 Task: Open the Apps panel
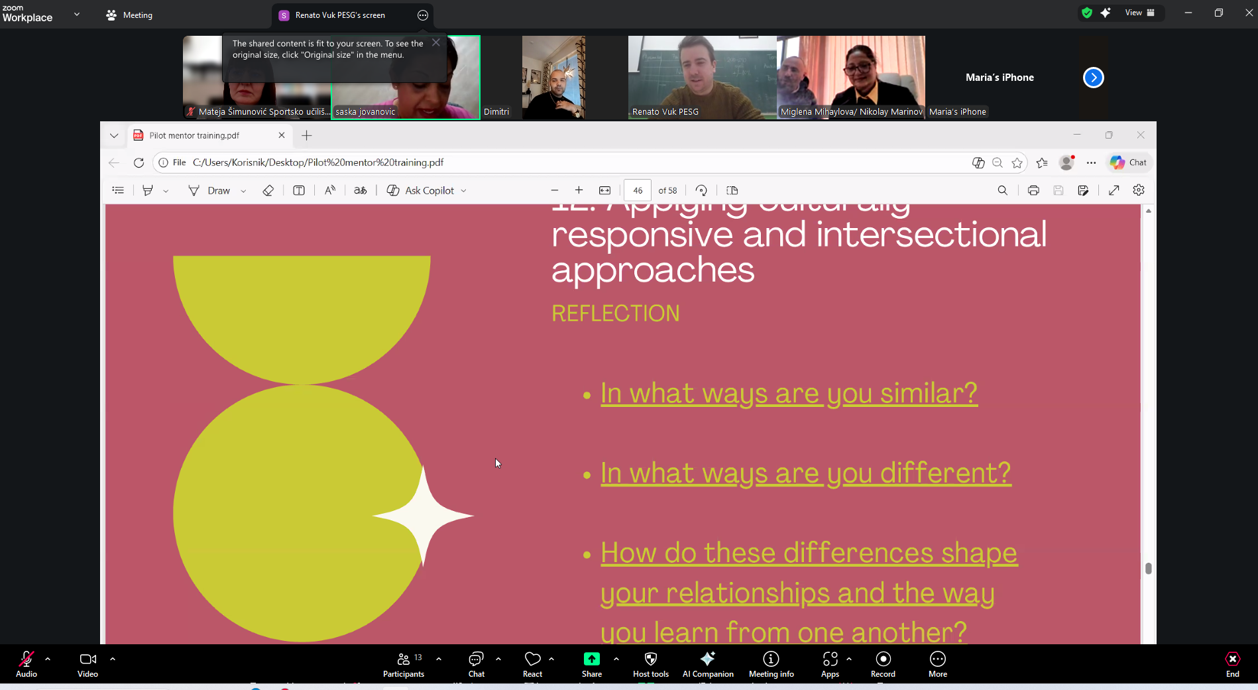click(830, 664)
